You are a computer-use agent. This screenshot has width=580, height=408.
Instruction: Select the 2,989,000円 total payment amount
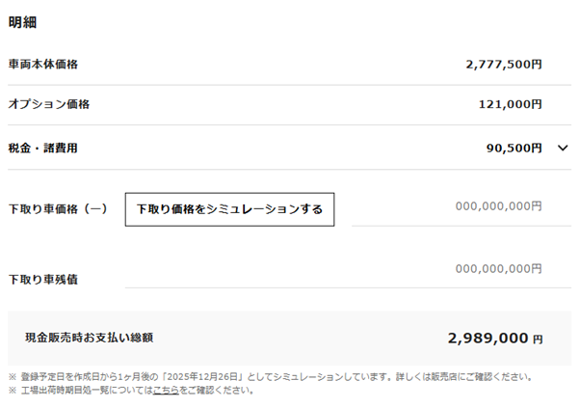click(495, 339)
